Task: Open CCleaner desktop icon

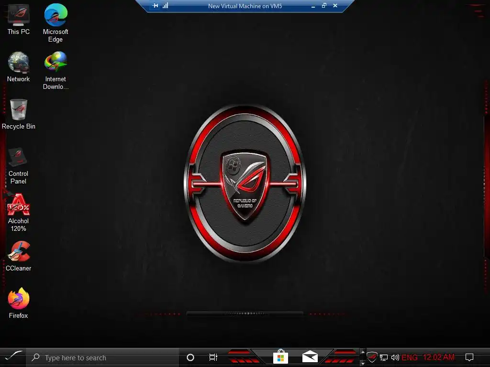Action: [x=19, y=256]
